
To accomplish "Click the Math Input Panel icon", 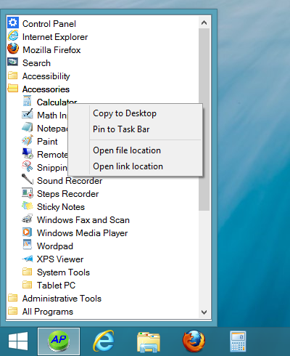I will click(28, 114).
